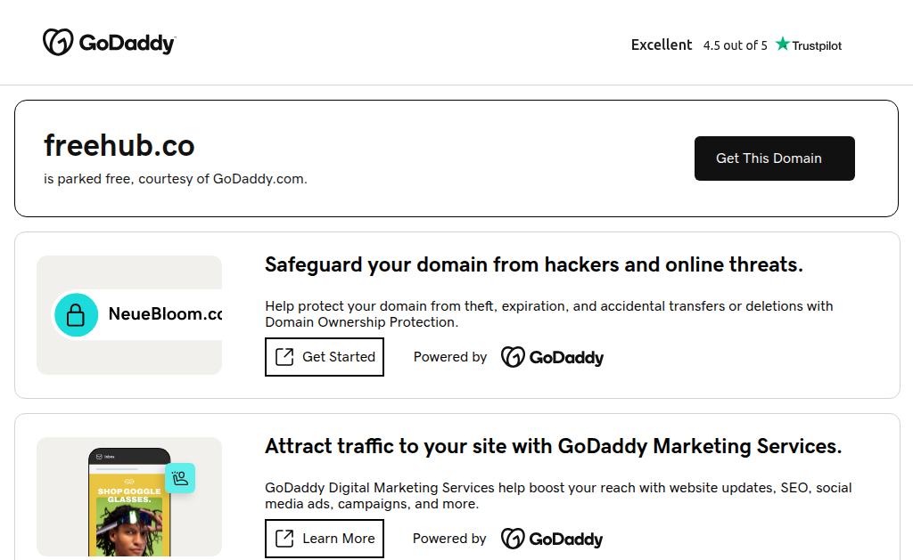This screenshot has width=913, height=560.
Task: Click the small mail icon in phone mockup
Action: (x=99, y=457)
